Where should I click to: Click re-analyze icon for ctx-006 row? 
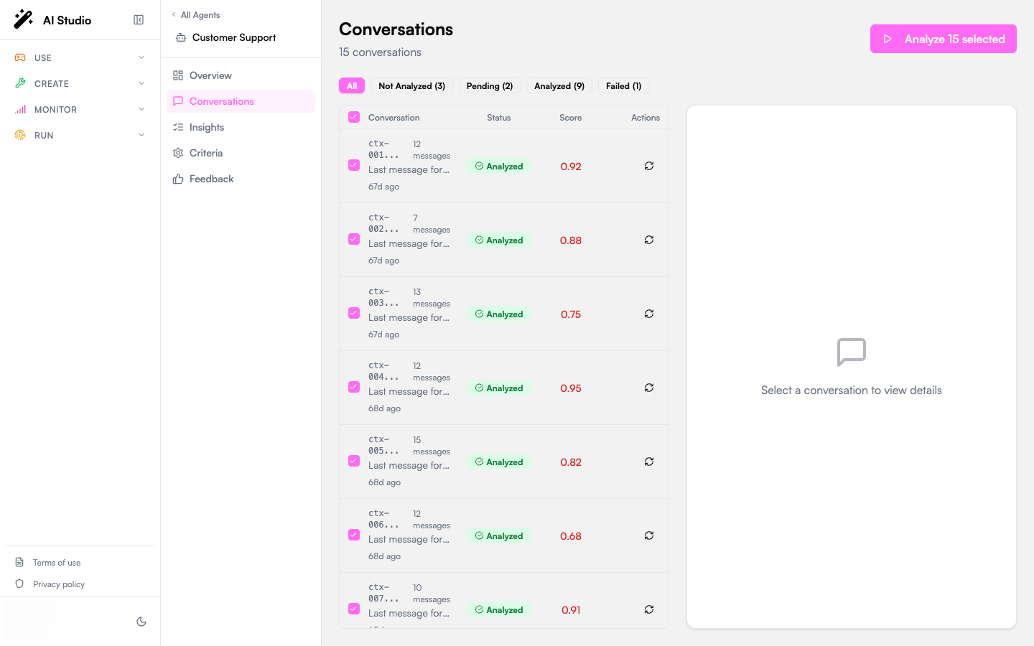click(649, 535)
